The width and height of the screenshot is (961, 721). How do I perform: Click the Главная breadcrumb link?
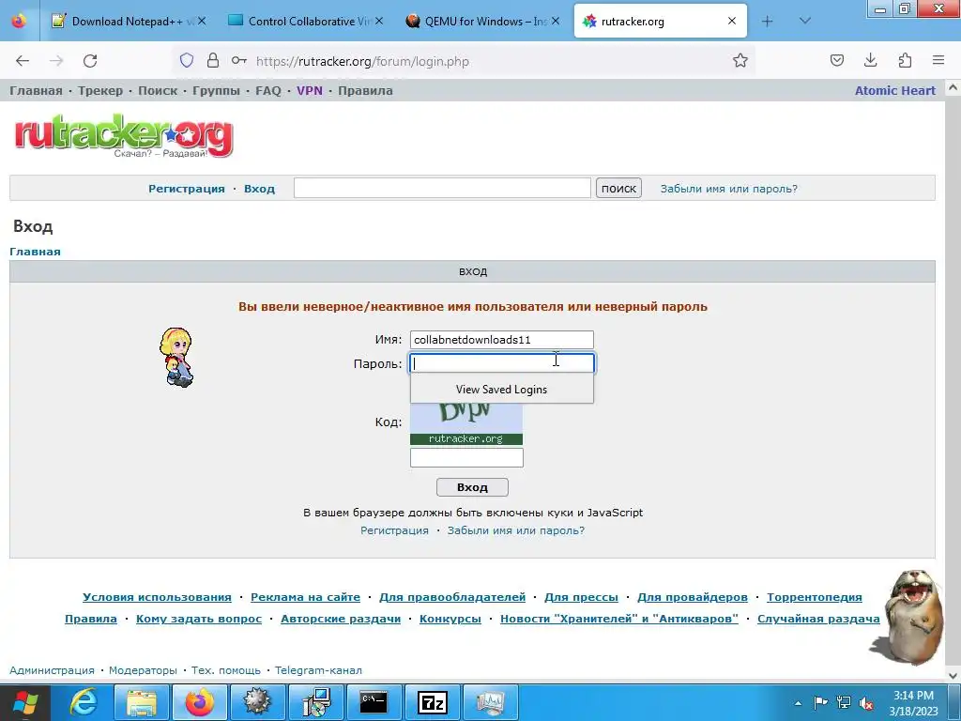[x=35, y=252]
